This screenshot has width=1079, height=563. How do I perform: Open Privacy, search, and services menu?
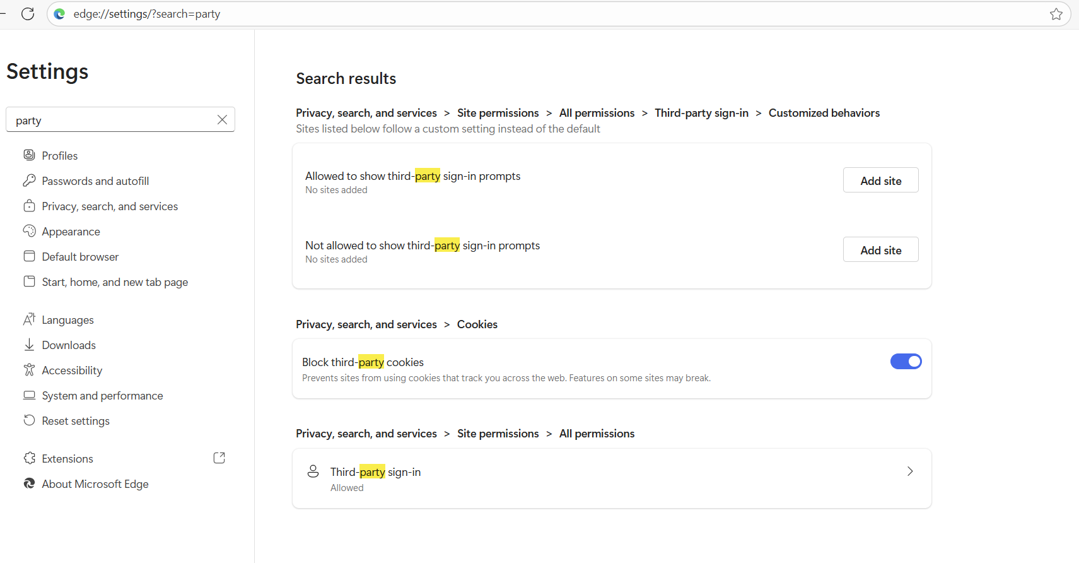[110, 206]
